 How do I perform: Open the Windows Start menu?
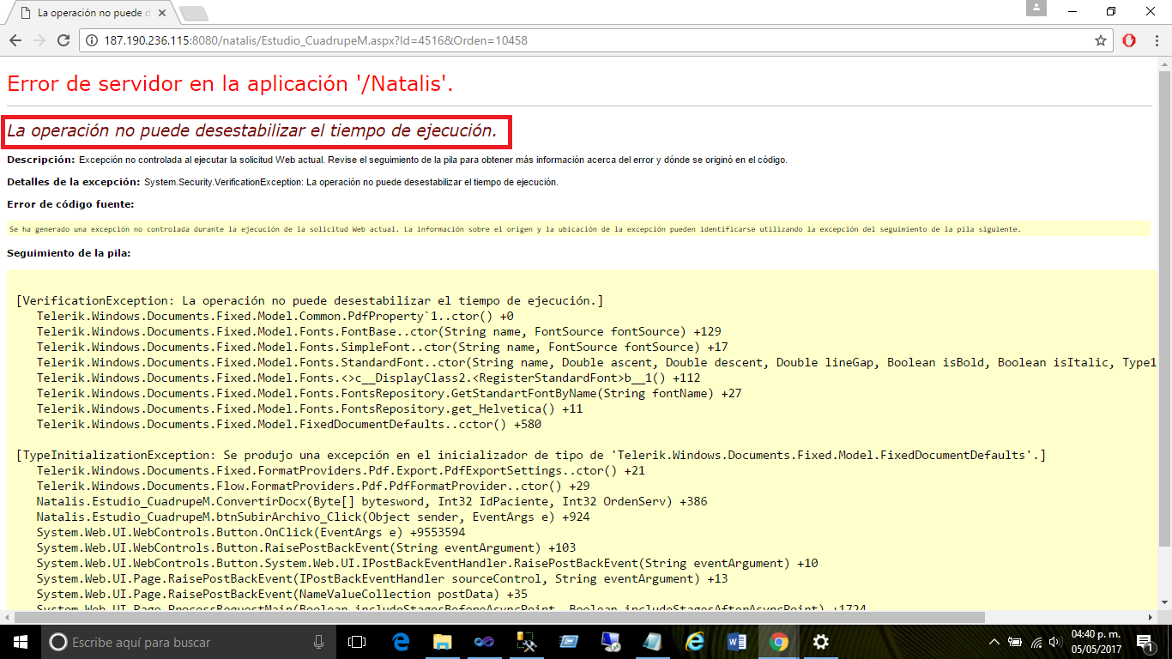coord(19,642)
